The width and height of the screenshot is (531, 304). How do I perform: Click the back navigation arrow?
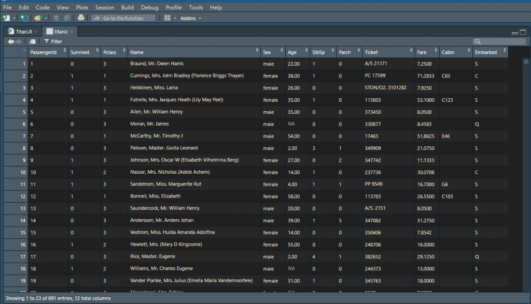pyautogui.click(x=11, y=41)
